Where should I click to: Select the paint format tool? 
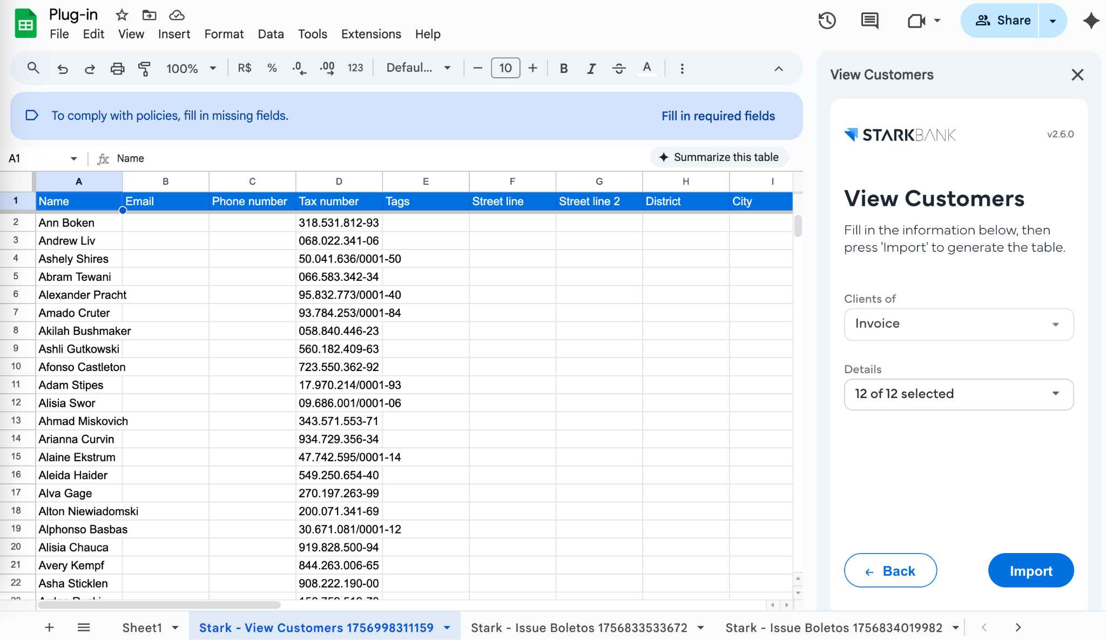(x=144, y=69)
